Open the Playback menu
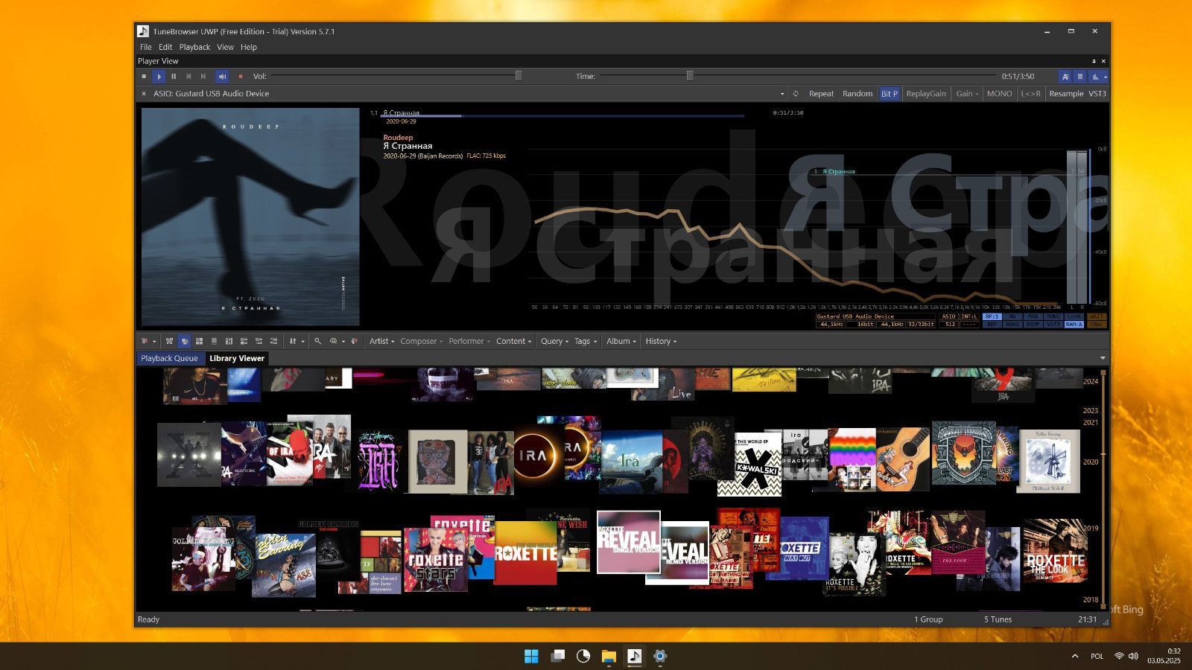Image resolution: width=1192 pixels, height=670 pixels. (194, 47)
